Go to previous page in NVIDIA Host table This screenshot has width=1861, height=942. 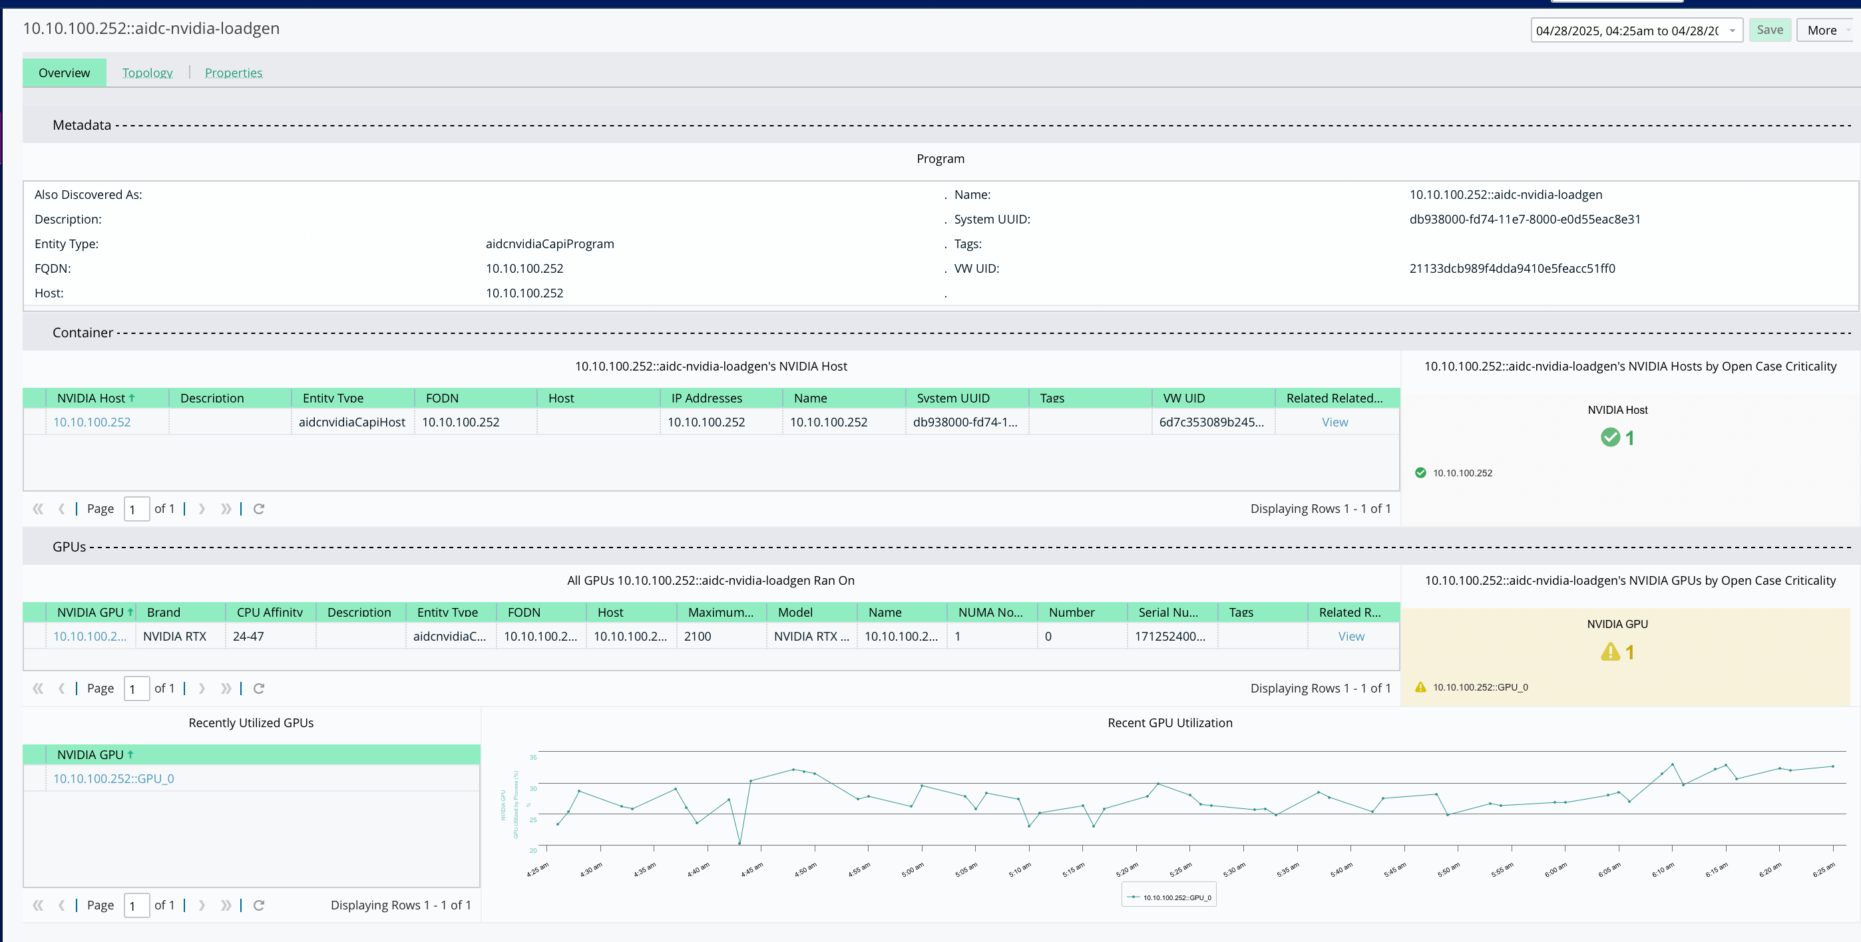click(61, 509)
